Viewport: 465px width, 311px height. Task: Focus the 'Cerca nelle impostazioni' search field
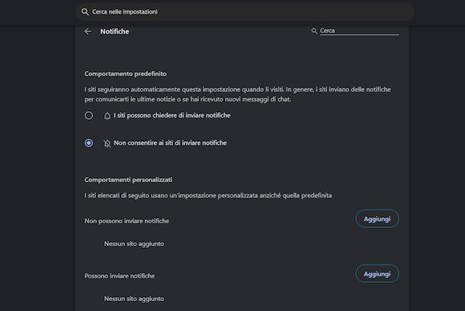point(245,12)
